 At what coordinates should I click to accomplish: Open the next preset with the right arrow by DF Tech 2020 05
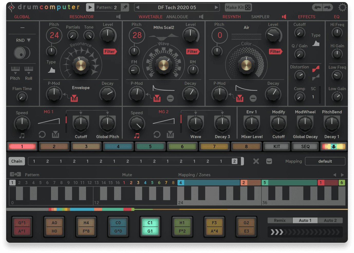(216, 7)
